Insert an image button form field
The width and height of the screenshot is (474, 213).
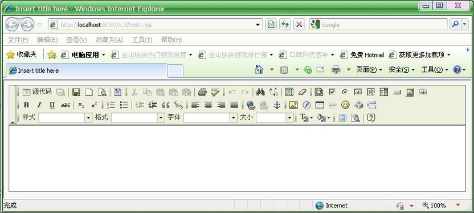pyautogui.click(x=410, y=92)
